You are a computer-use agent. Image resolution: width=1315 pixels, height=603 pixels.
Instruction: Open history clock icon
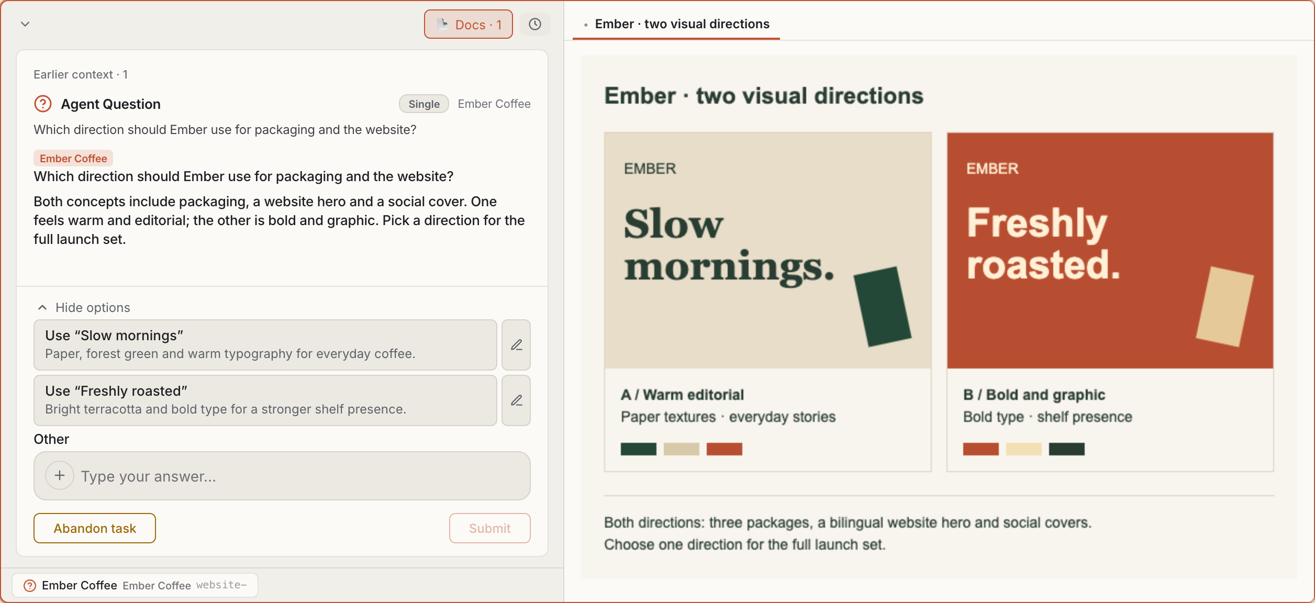(534, 24)
